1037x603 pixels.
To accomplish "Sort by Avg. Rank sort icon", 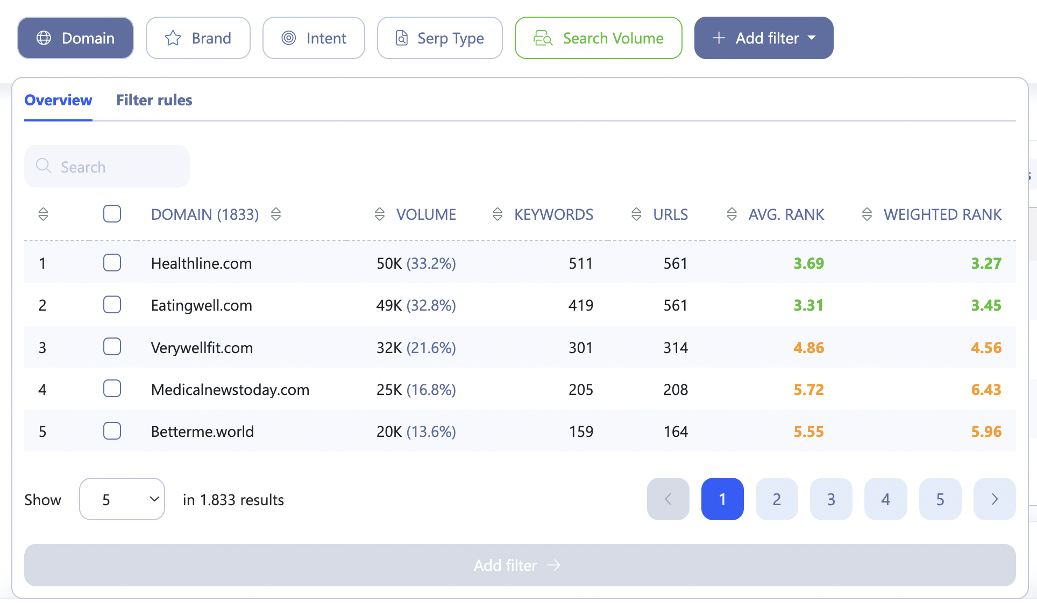I will [x=731, y=214].
